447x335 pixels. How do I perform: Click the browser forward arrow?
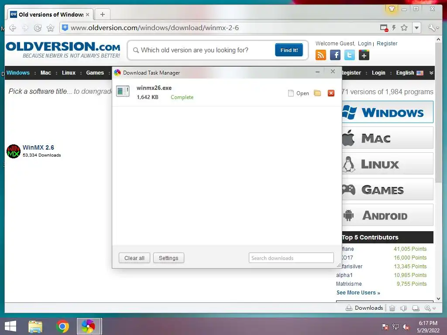[x=25, y=27]
